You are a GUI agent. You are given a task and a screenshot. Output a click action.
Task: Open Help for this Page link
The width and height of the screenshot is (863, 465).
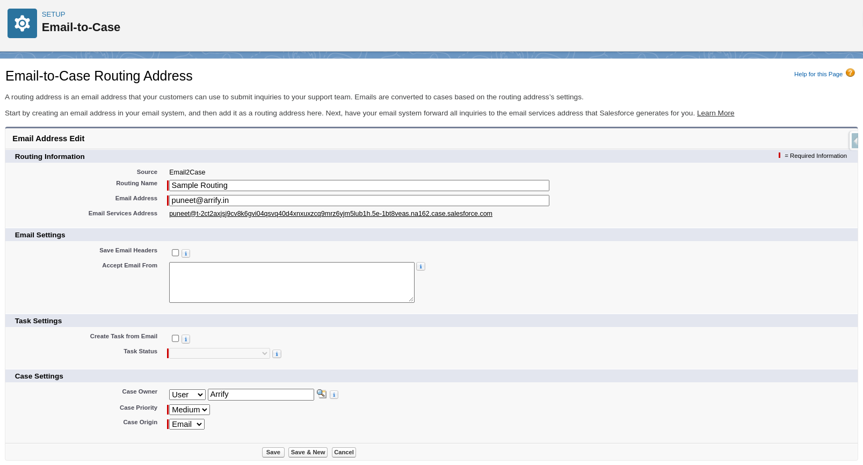click(818, 74)
